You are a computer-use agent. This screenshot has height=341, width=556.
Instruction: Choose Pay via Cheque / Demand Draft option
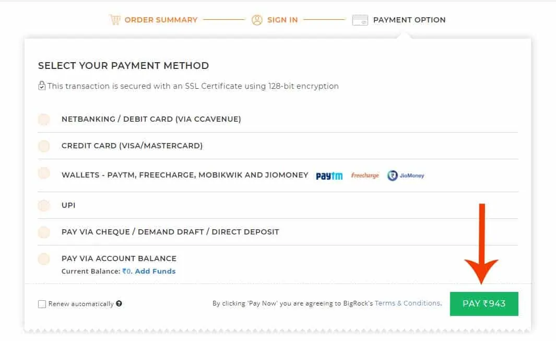point(44,232)
